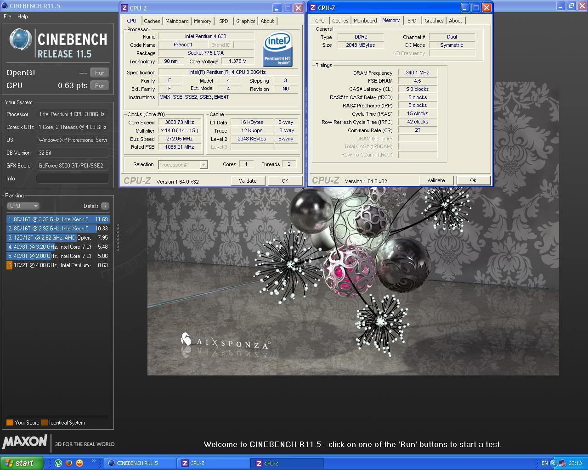The height and width of the screenshot is (470, 588).
Task: Switch to CINEBENCH R11.5 taskbar button
Action: tap(140, 463)
